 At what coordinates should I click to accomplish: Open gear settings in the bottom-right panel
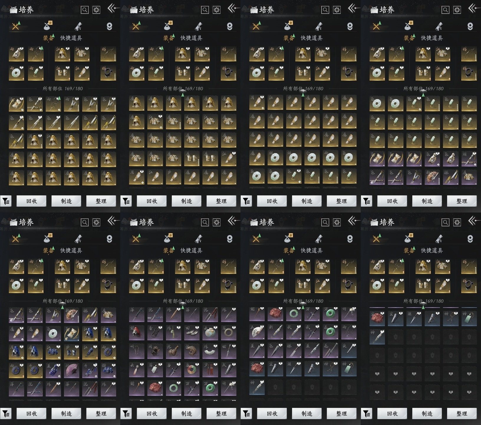457,223
